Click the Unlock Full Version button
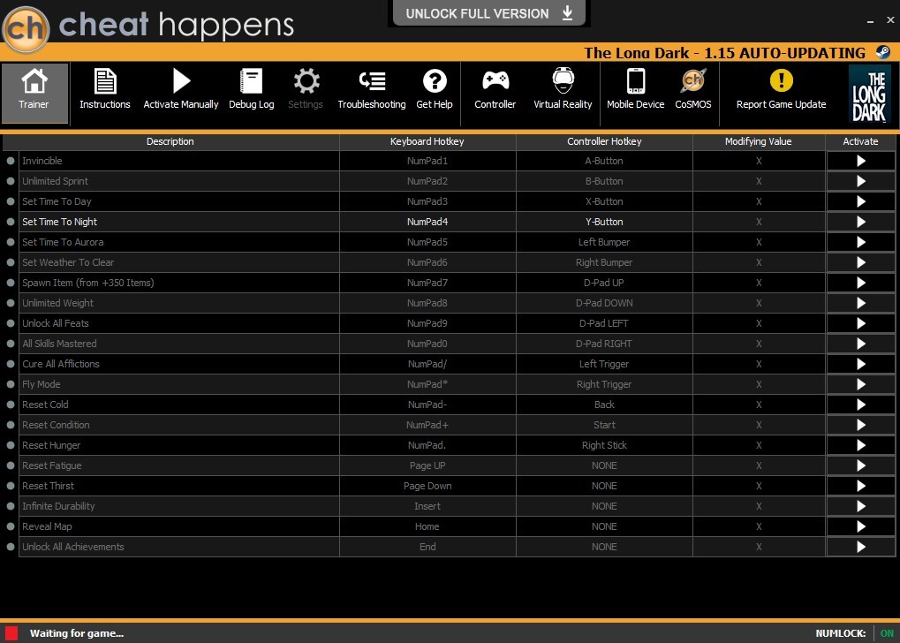 [x=489, y=13]
